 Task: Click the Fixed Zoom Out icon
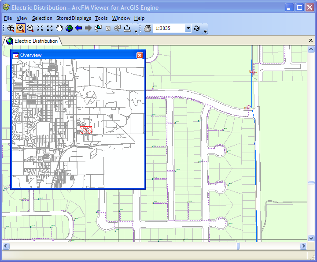[x=50, y=28]
